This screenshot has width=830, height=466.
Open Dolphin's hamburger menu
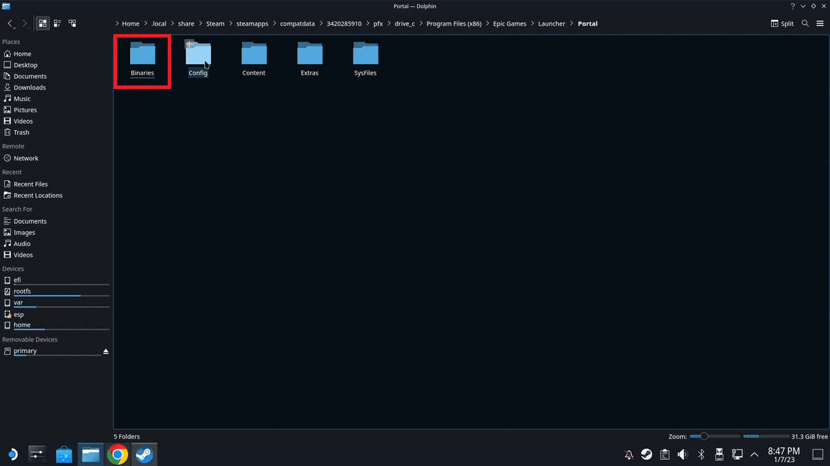(820, 23)
